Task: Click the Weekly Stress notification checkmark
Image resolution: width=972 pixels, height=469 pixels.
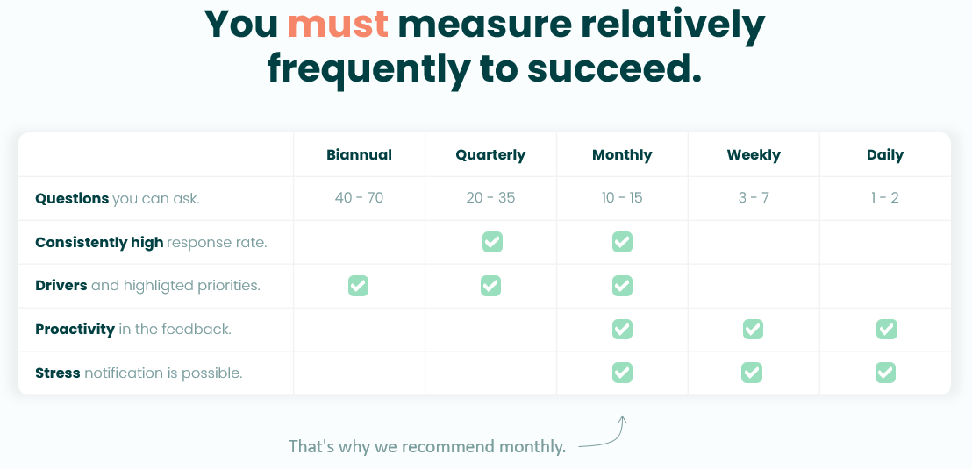Action: [751, 373]
